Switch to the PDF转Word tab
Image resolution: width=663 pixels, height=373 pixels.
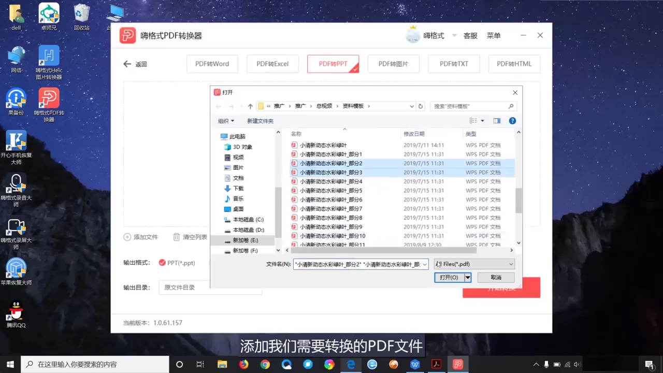(212, 64)
